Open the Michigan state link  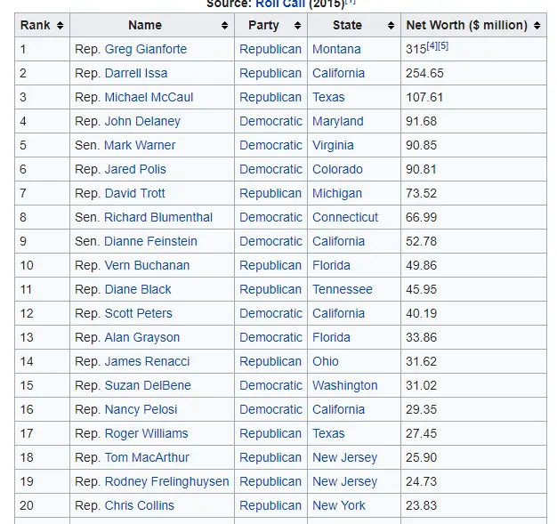(x=337, y=193)
